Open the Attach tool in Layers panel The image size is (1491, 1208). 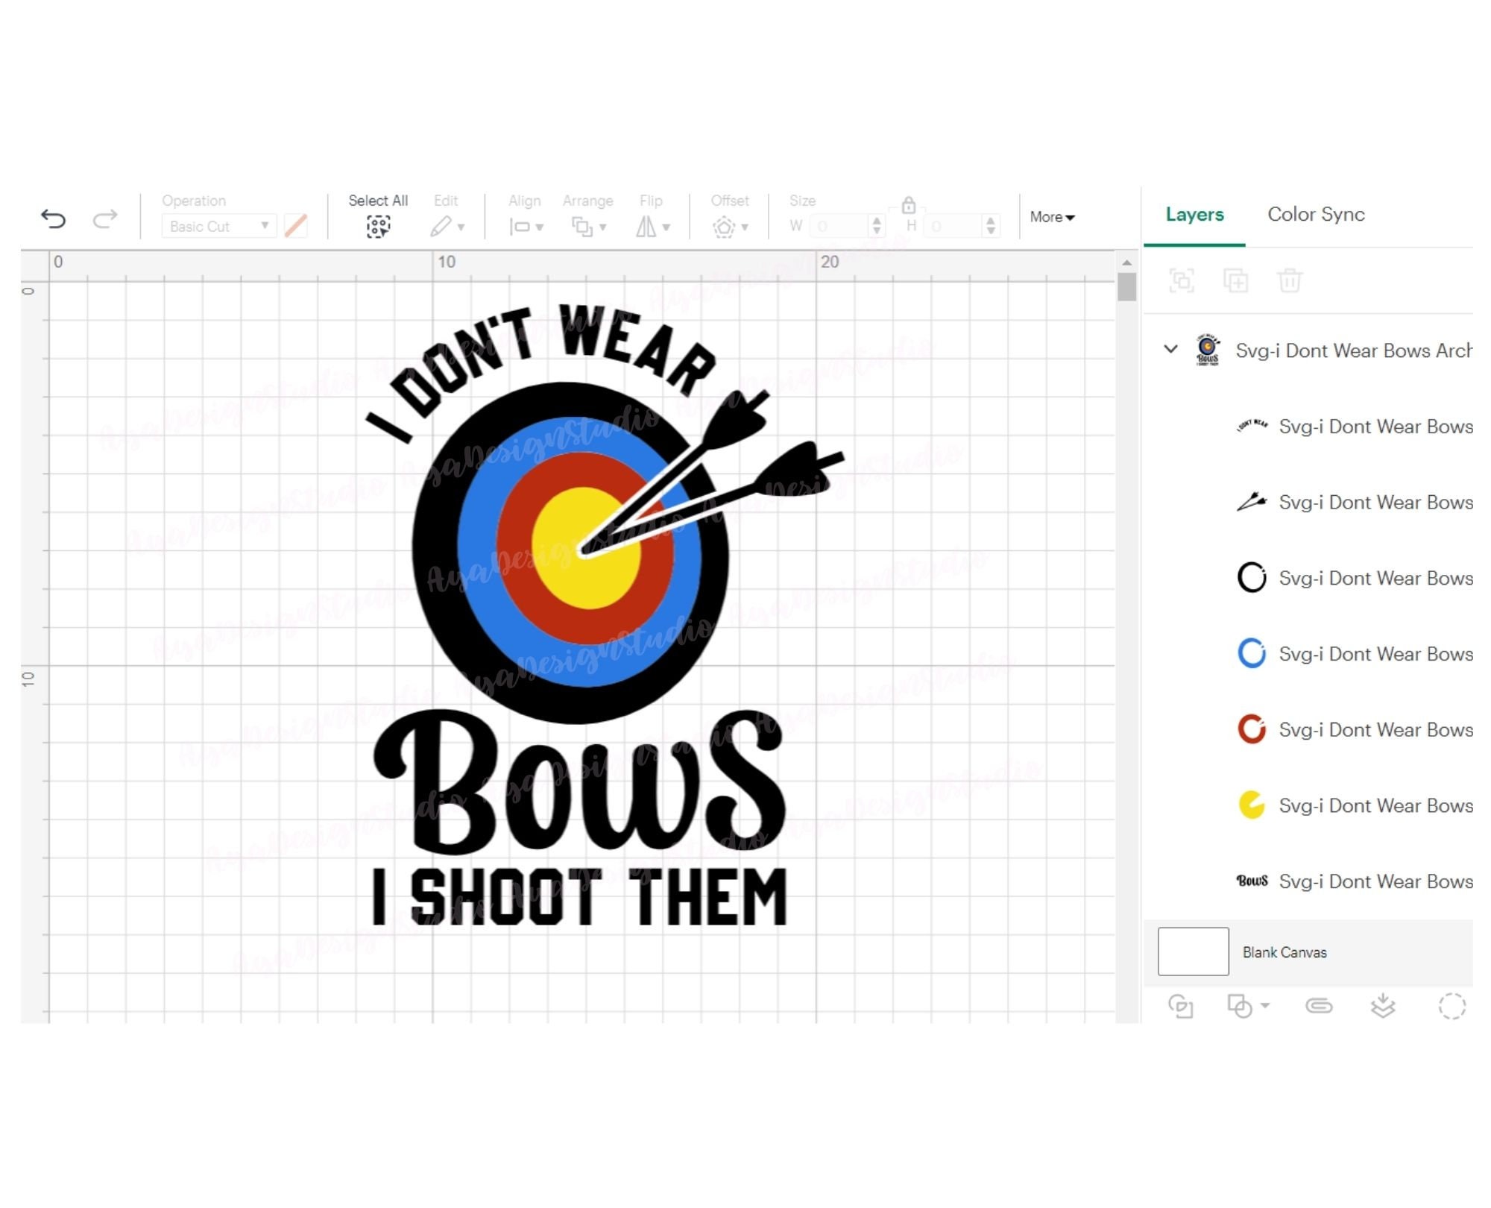point(1320,1004)
